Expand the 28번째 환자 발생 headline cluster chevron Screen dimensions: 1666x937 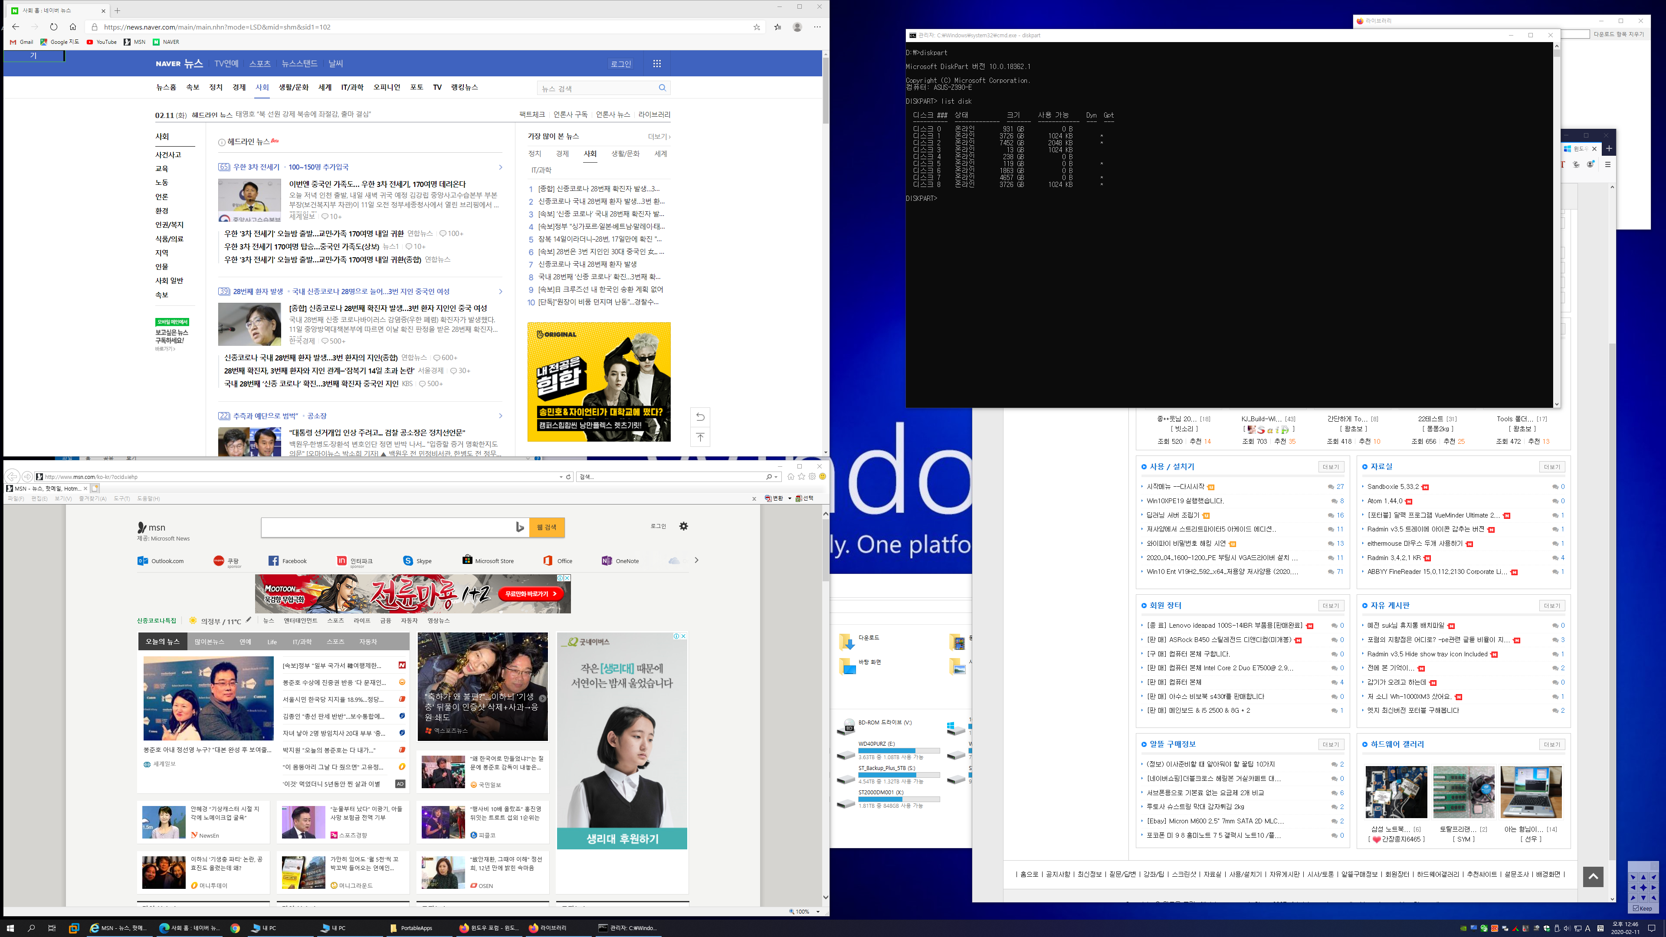pos(500,292)
